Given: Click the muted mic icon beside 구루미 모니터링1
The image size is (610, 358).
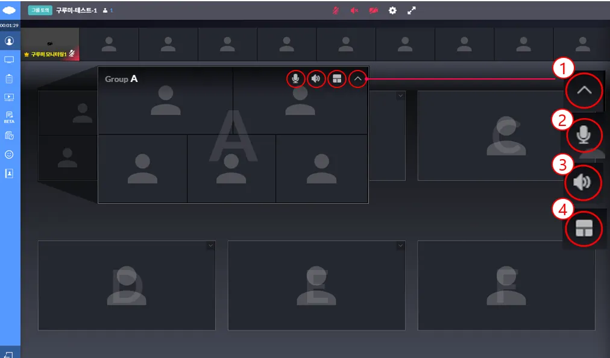Looking at the screenshot, I should coord(72,54).
